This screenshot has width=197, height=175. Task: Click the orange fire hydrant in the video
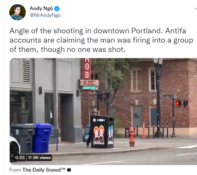132,137
